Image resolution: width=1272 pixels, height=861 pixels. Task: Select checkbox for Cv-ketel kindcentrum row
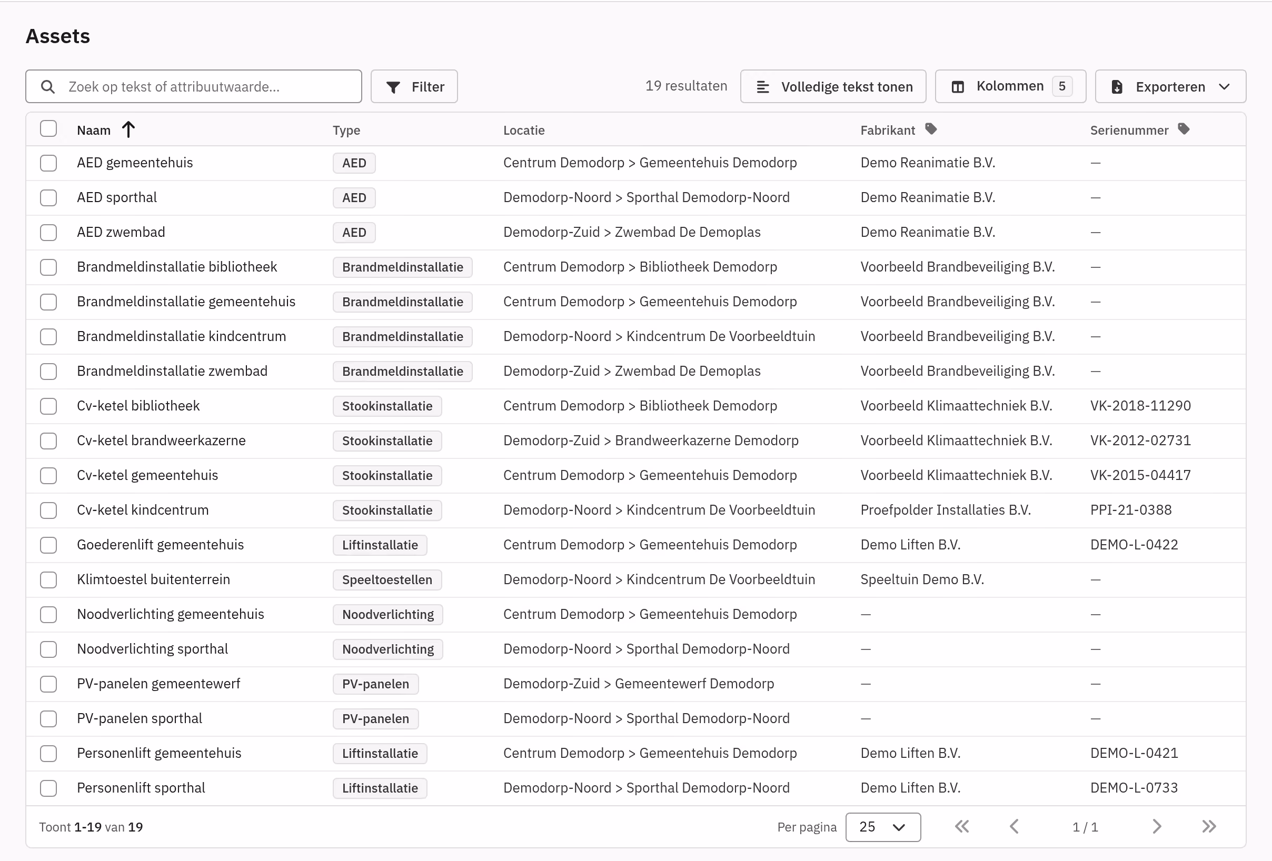pos(48,510)
